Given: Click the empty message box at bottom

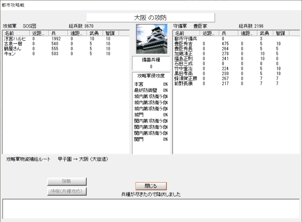Looking at the screenshot, I should coord(151,209).
